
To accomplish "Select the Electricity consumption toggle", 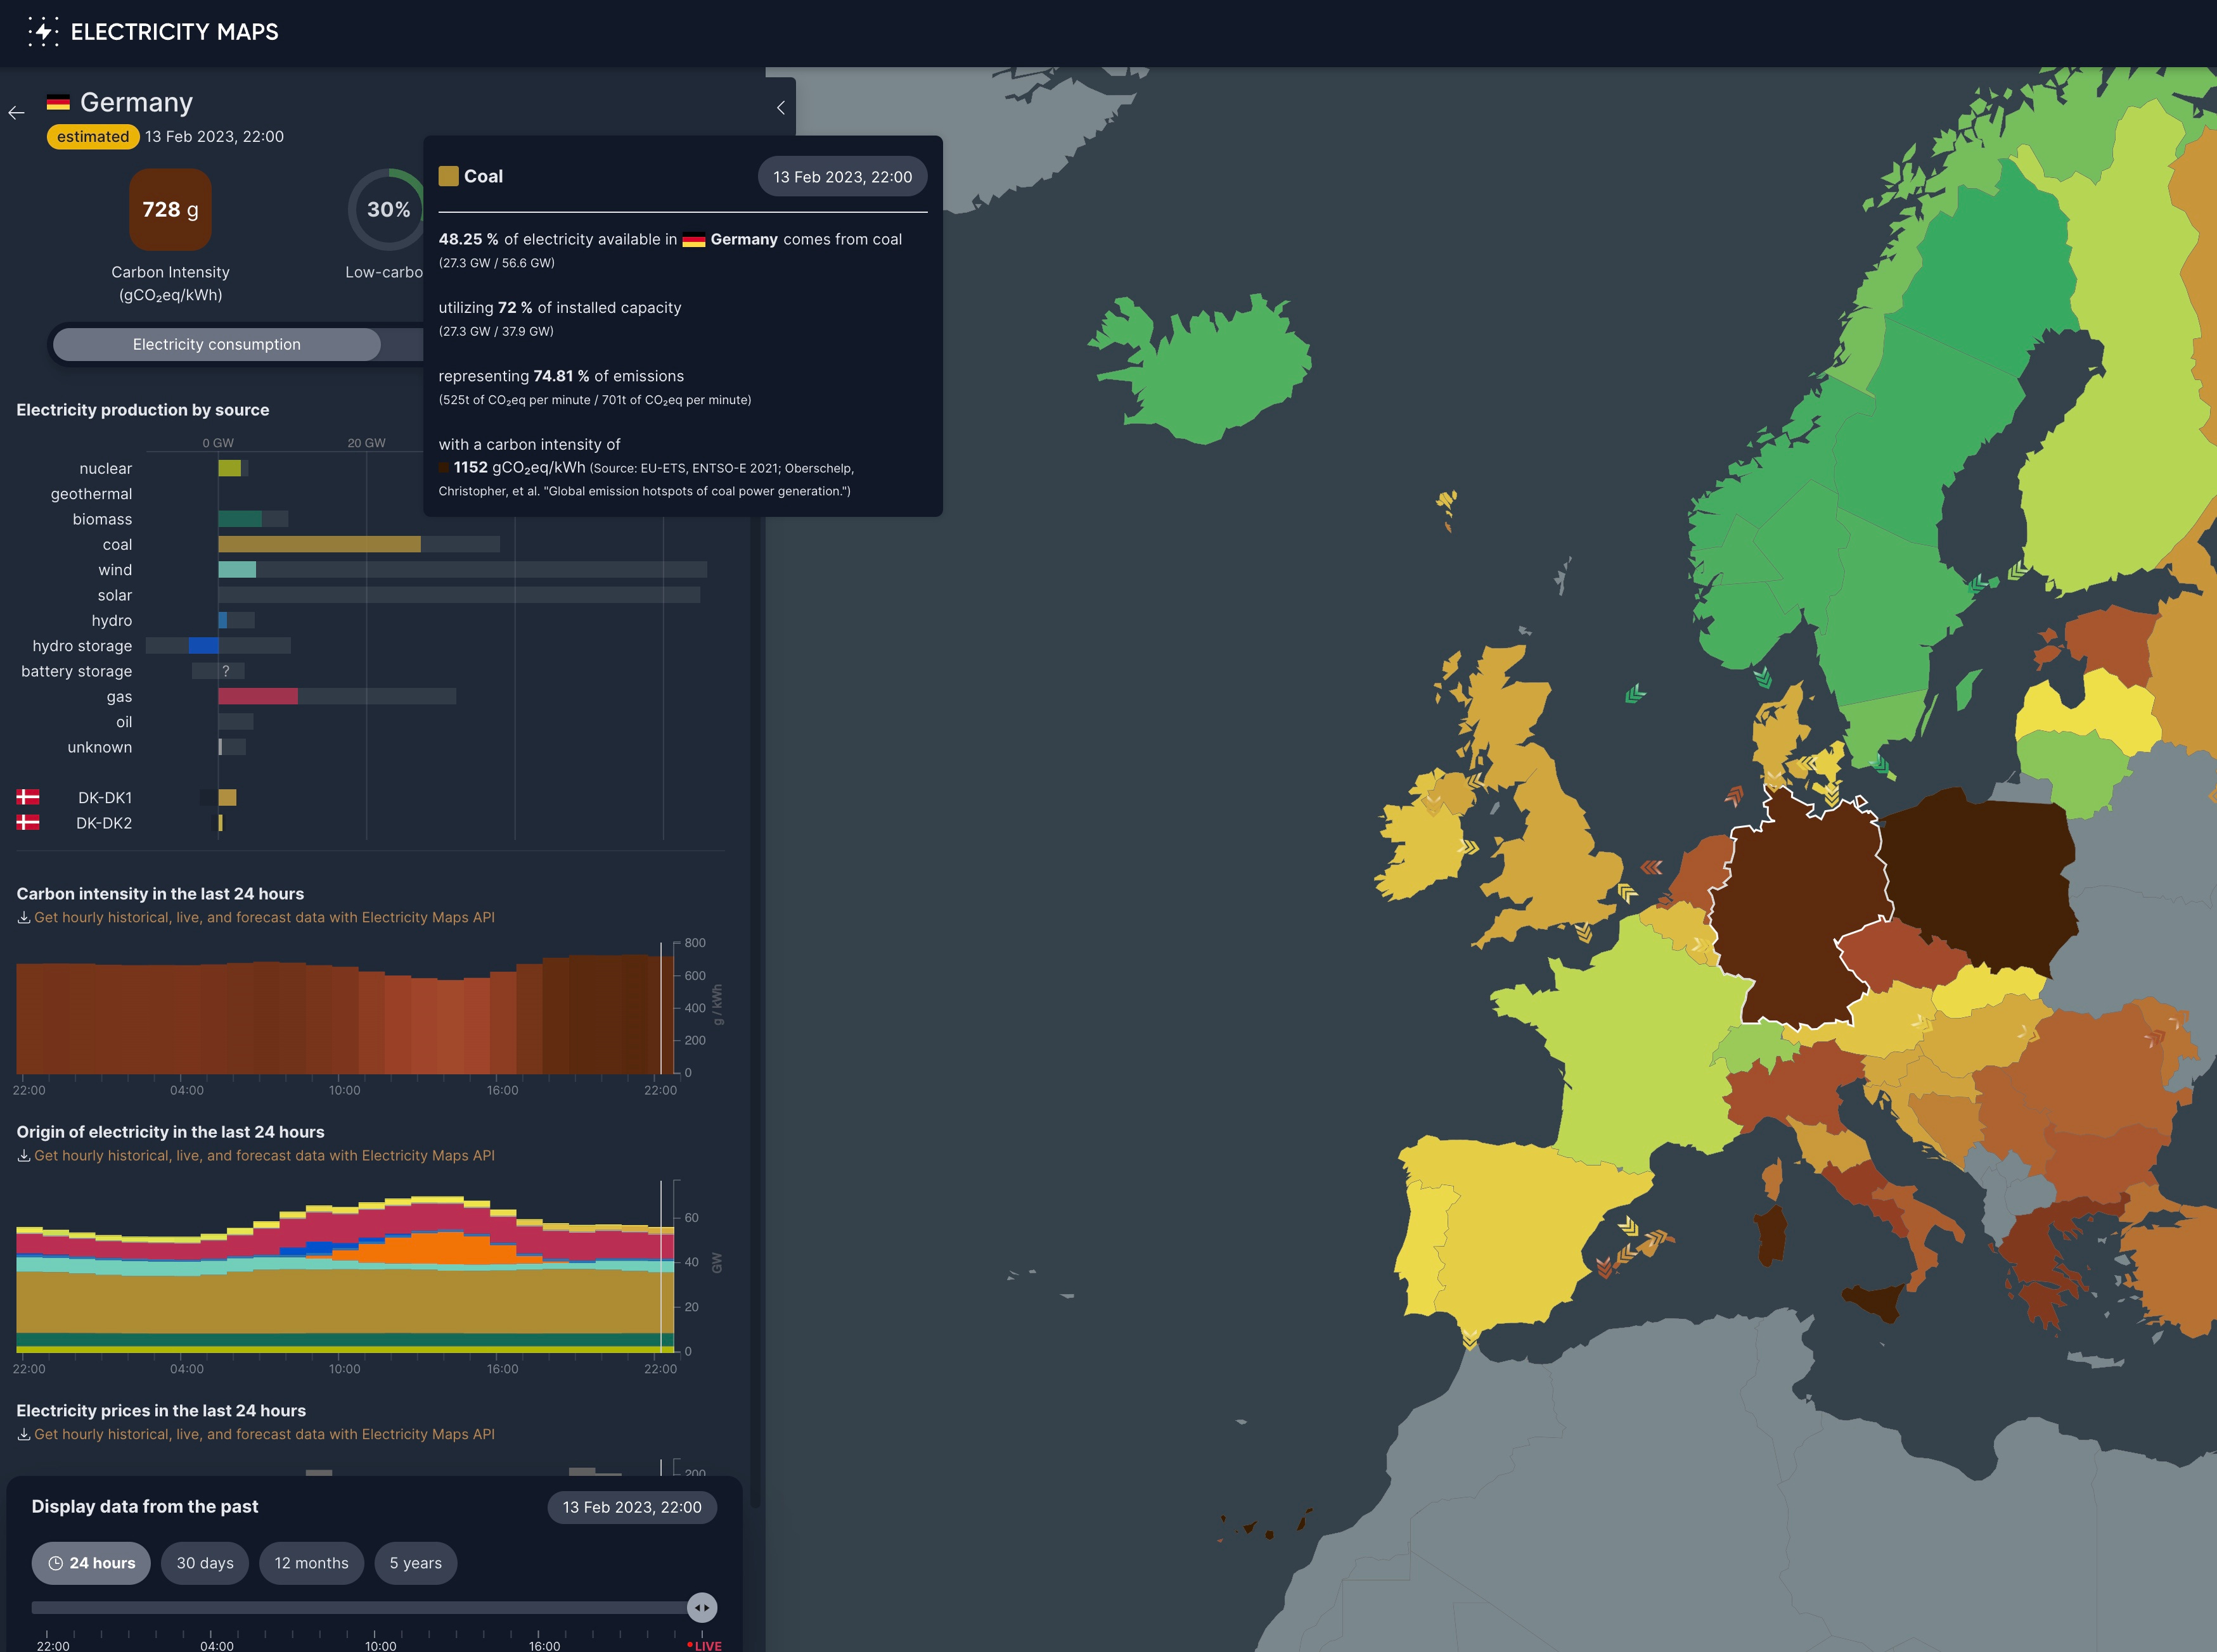I will [x=216, y=344].
